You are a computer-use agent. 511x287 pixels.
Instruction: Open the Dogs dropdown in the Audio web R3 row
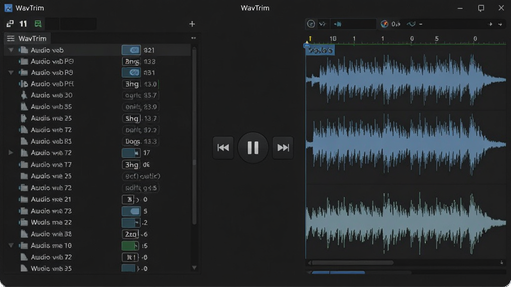[132, 141]
